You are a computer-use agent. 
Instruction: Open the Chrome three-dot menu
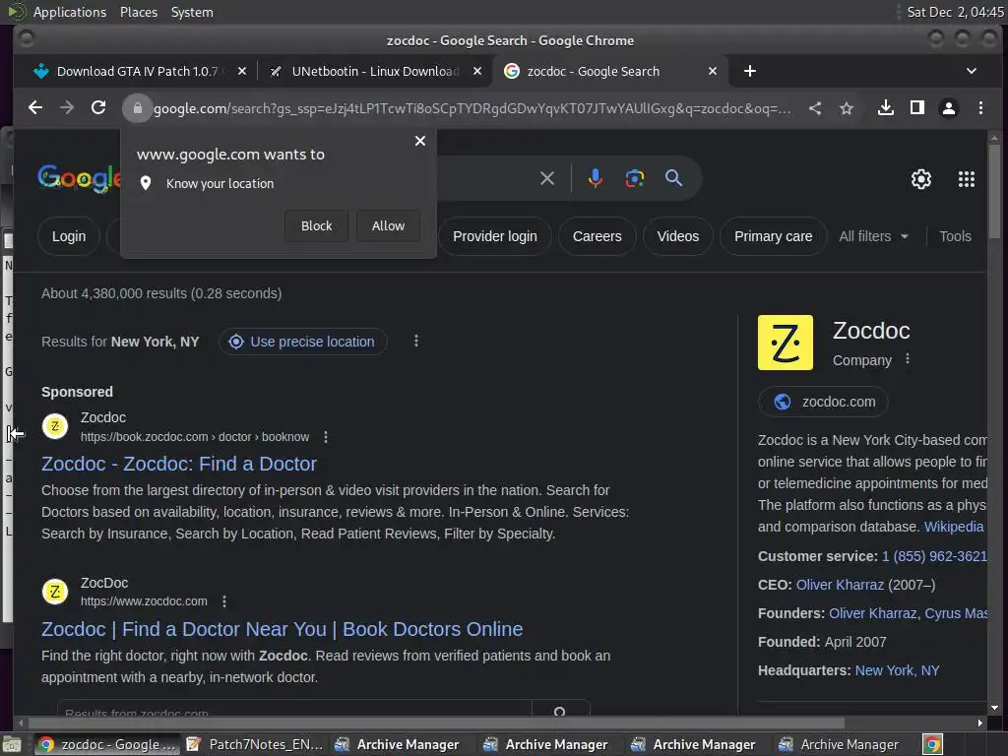(x=980, y=108)
